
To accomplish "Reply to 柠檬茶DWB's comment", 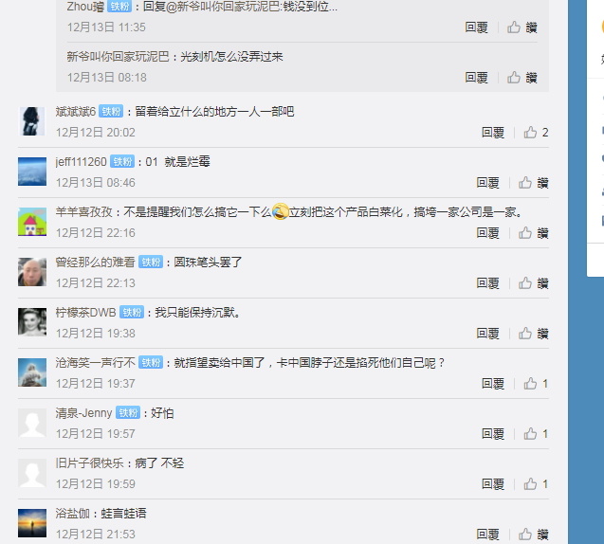I will (487, 334).
